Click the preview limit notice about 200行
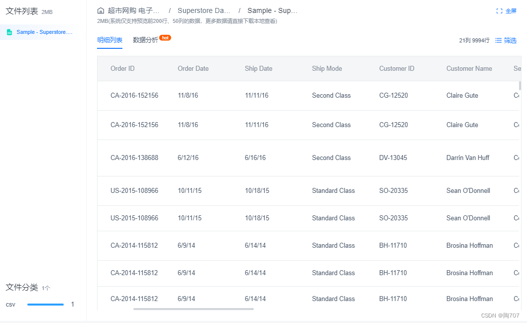The width and height of the screenshot is (527, 323). (187, 21)
